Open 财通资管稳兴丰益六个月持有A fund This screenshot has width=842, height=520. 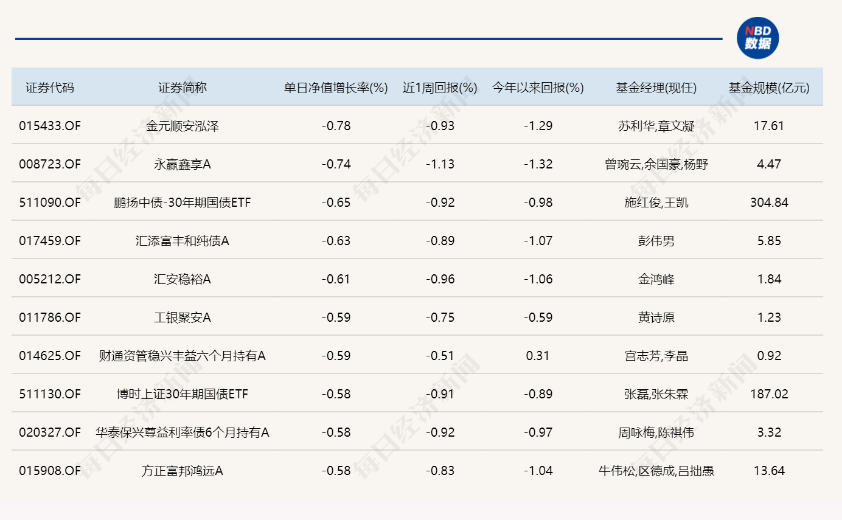(x=183, y=356)
